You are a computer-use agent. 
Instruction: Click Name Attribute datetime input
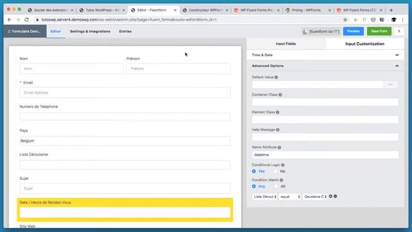[325, 155]
